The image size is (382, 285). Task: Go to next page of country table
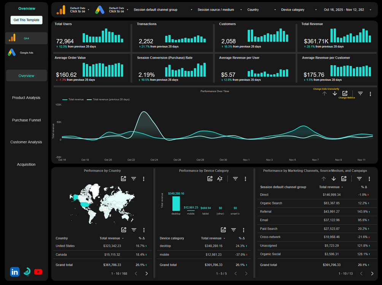point(146,274)
